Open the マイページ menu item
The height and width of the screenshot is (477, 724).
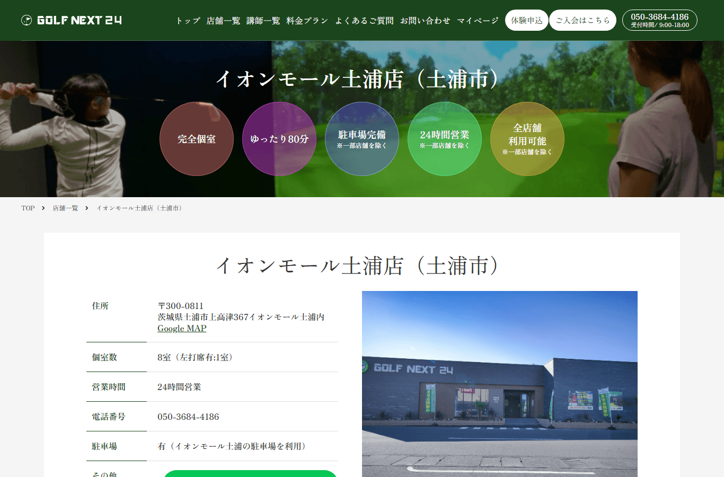click(478, 21)
